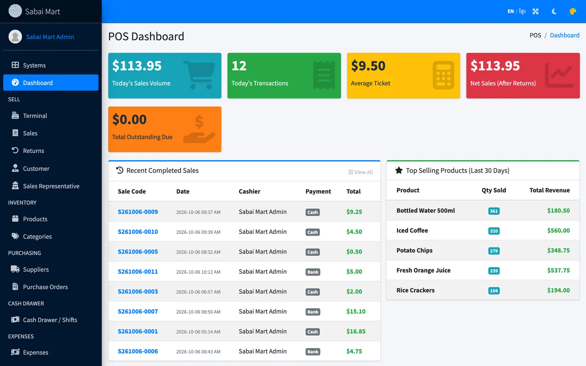Click the Average Ticket card

tap(404, 76)
